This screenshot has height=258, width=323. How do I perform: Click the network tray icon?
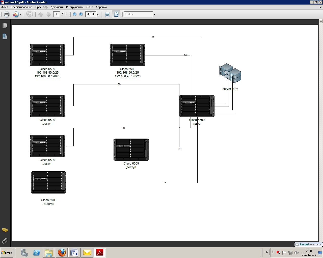point(290,252)
